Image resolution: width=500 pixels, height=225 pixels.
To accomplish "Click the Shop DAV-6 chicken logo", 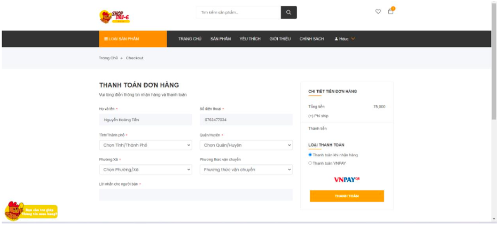I will click(x=114, y=17).
